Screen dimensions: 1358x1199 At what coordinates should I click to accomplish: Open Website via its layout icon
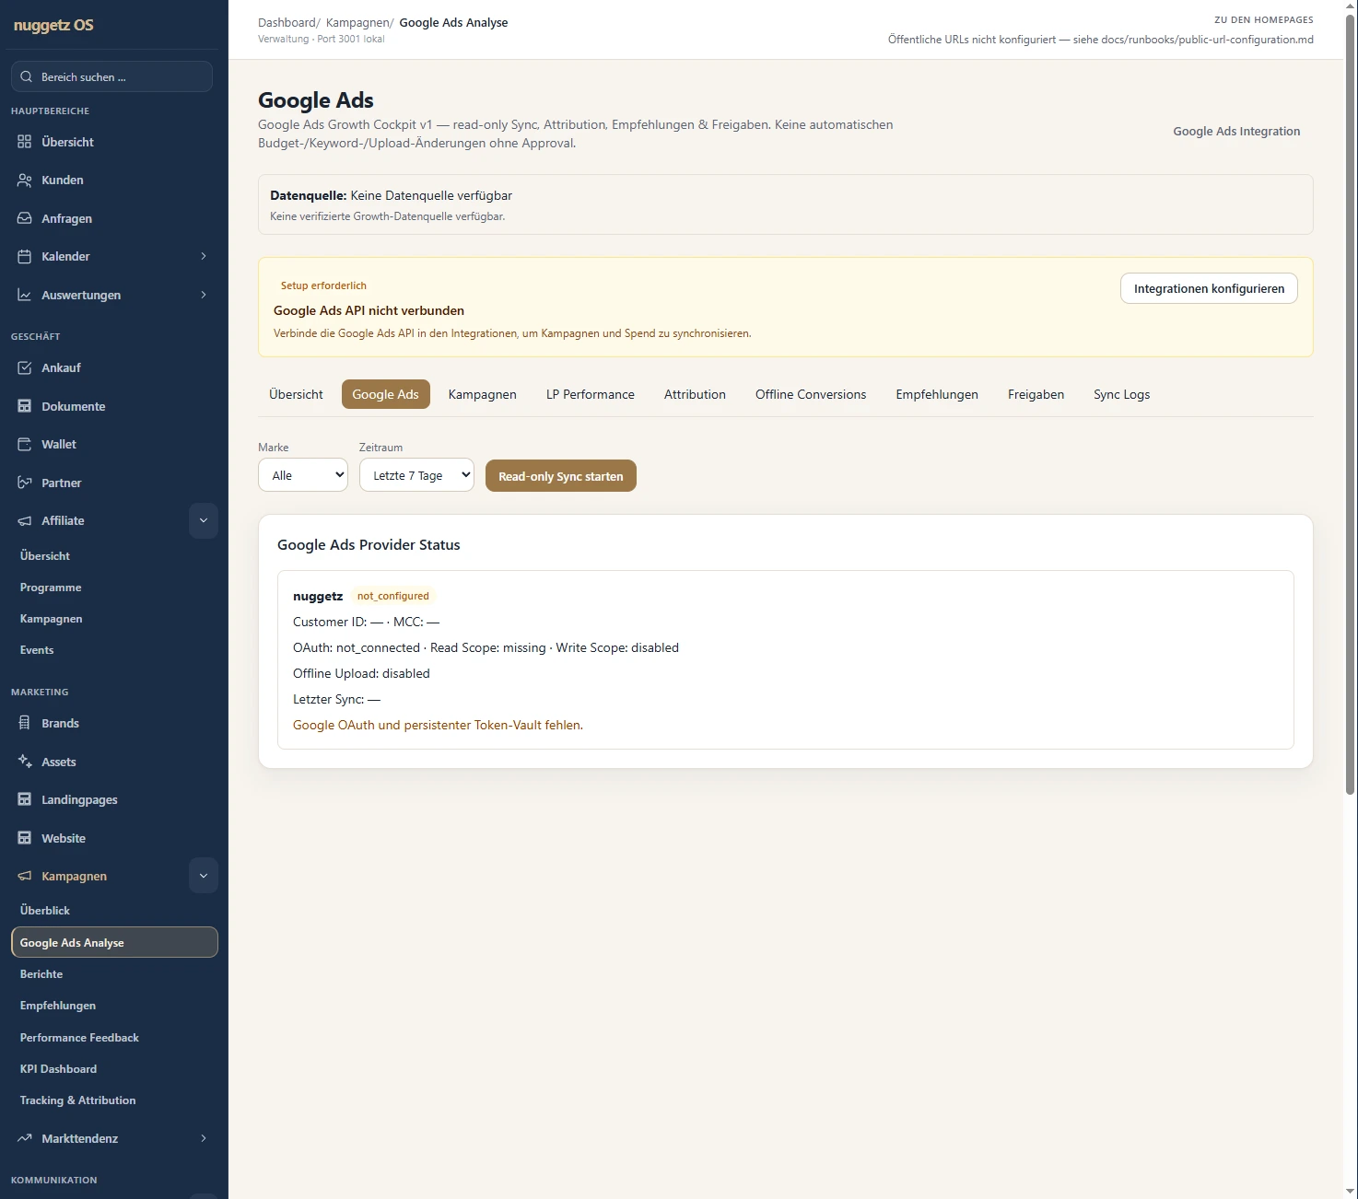tap(25, 838)
